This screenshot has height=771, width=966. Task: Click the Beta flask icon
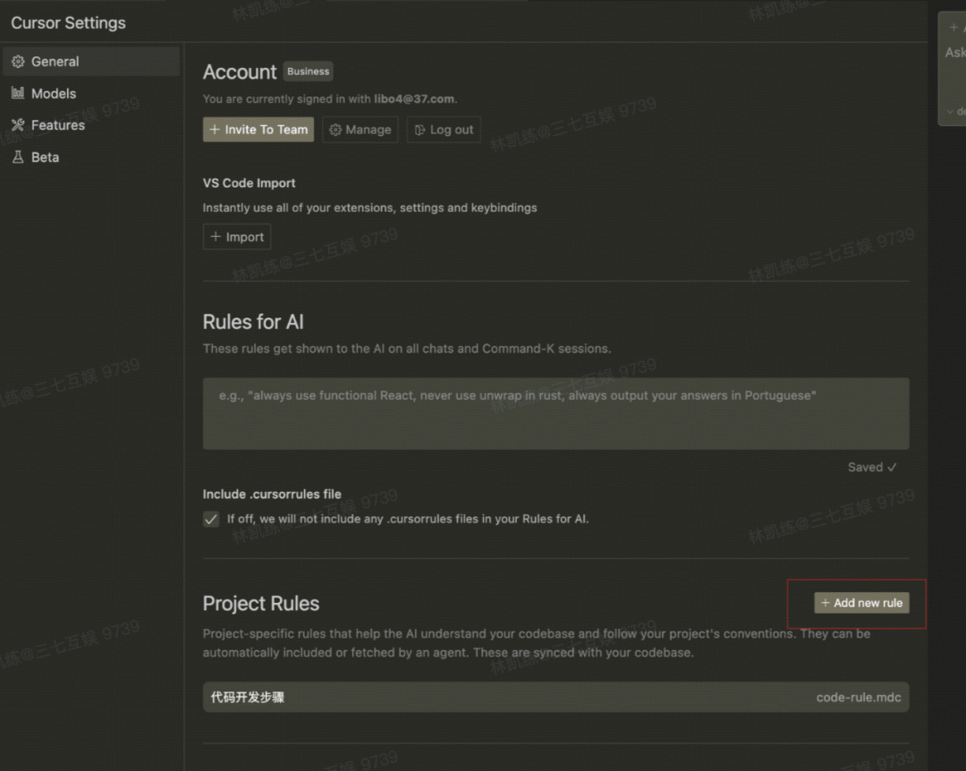[18, 157]
